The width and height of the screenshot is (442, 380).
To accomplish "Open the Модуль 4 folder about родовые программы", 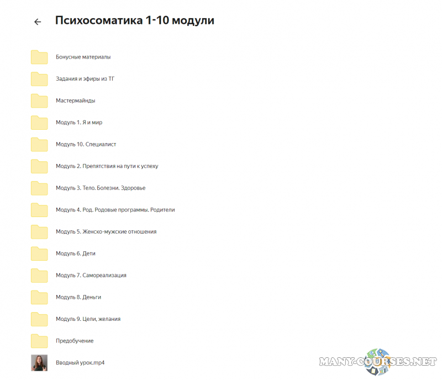I will [115, 210].
